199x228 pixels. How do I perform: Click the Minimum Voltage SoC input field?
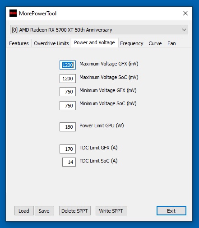(x=68, y=106)
